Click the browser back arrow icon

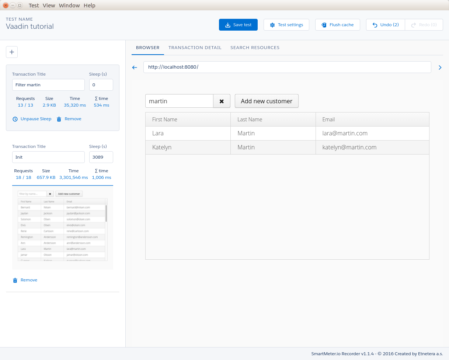135,67
